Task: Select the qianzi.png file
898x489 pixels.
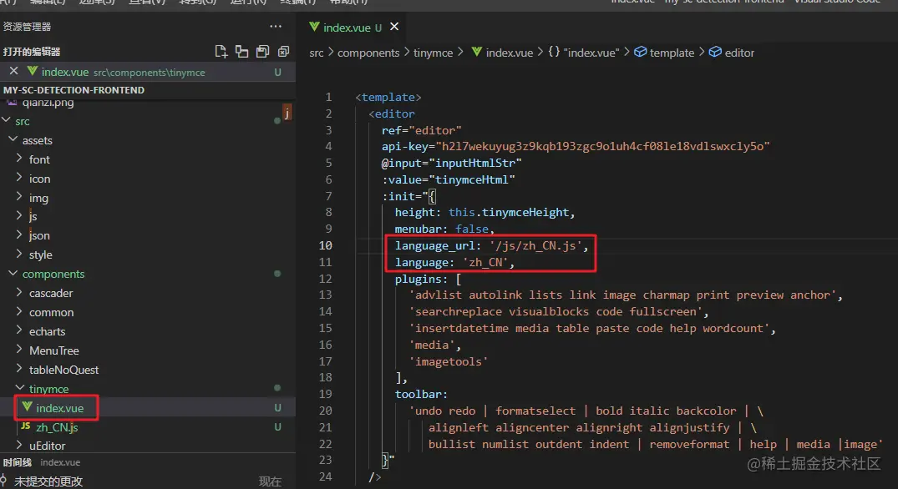Action: coord(48,103)
